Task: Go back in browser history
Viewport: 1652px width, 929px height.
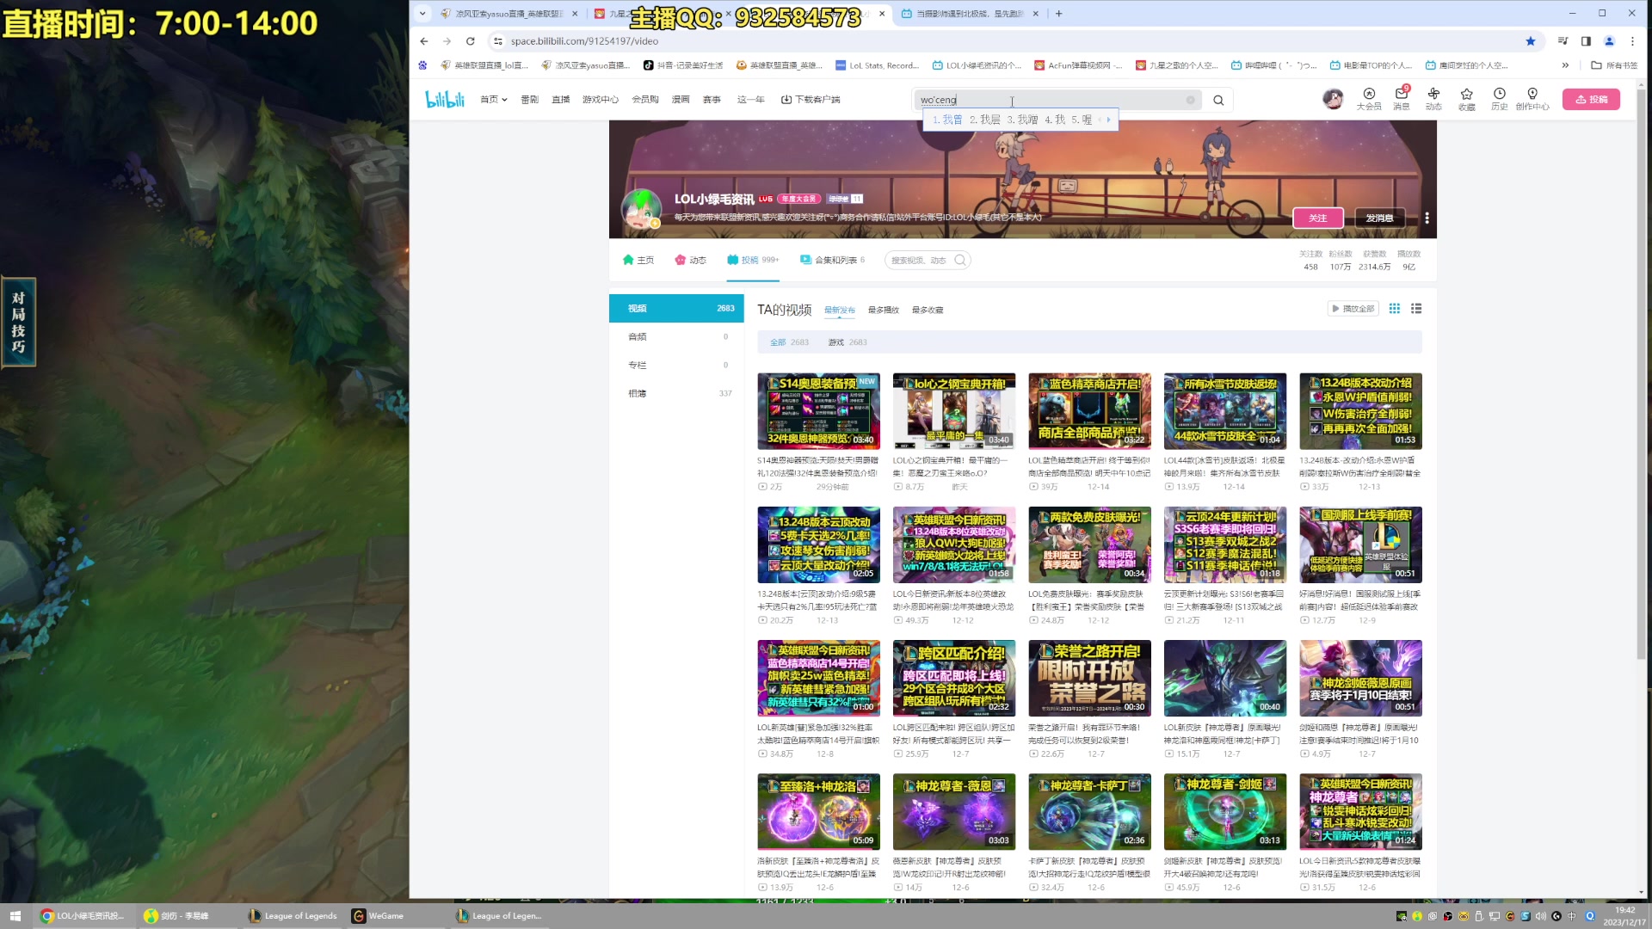Action: pyautogui.click(x=423, y=40)
